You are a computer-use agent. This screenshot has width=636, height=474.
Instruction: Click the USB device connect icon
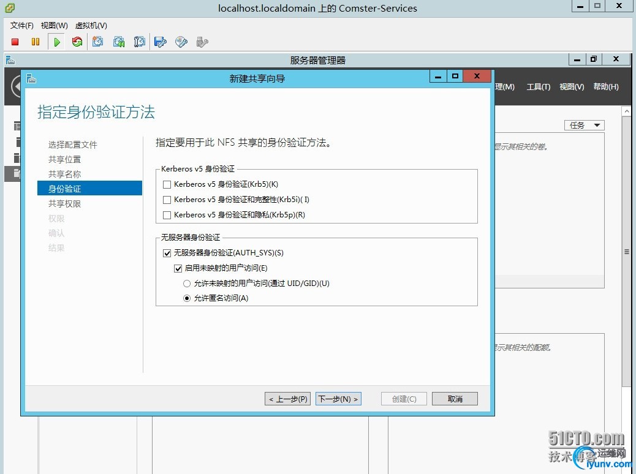[202, 42]
